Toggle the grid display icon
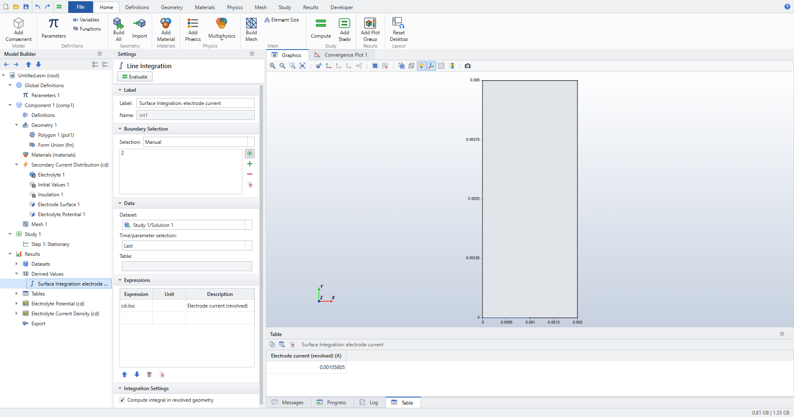The width and height of the screenshot is (794, 417). point(441,66)
